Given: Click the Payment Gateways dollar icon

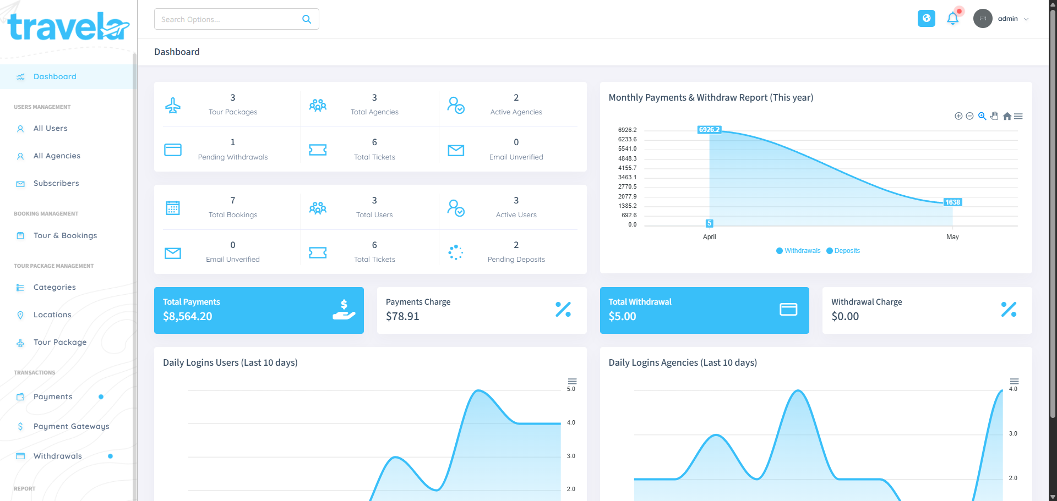Looking at the screenshot, I should coord(20,426).
